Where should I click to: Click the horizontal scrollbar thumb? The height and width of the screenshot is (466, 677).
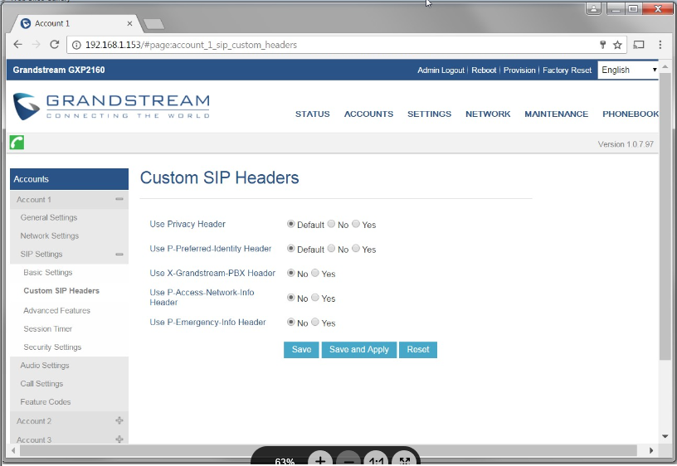[x=329, y=450]
